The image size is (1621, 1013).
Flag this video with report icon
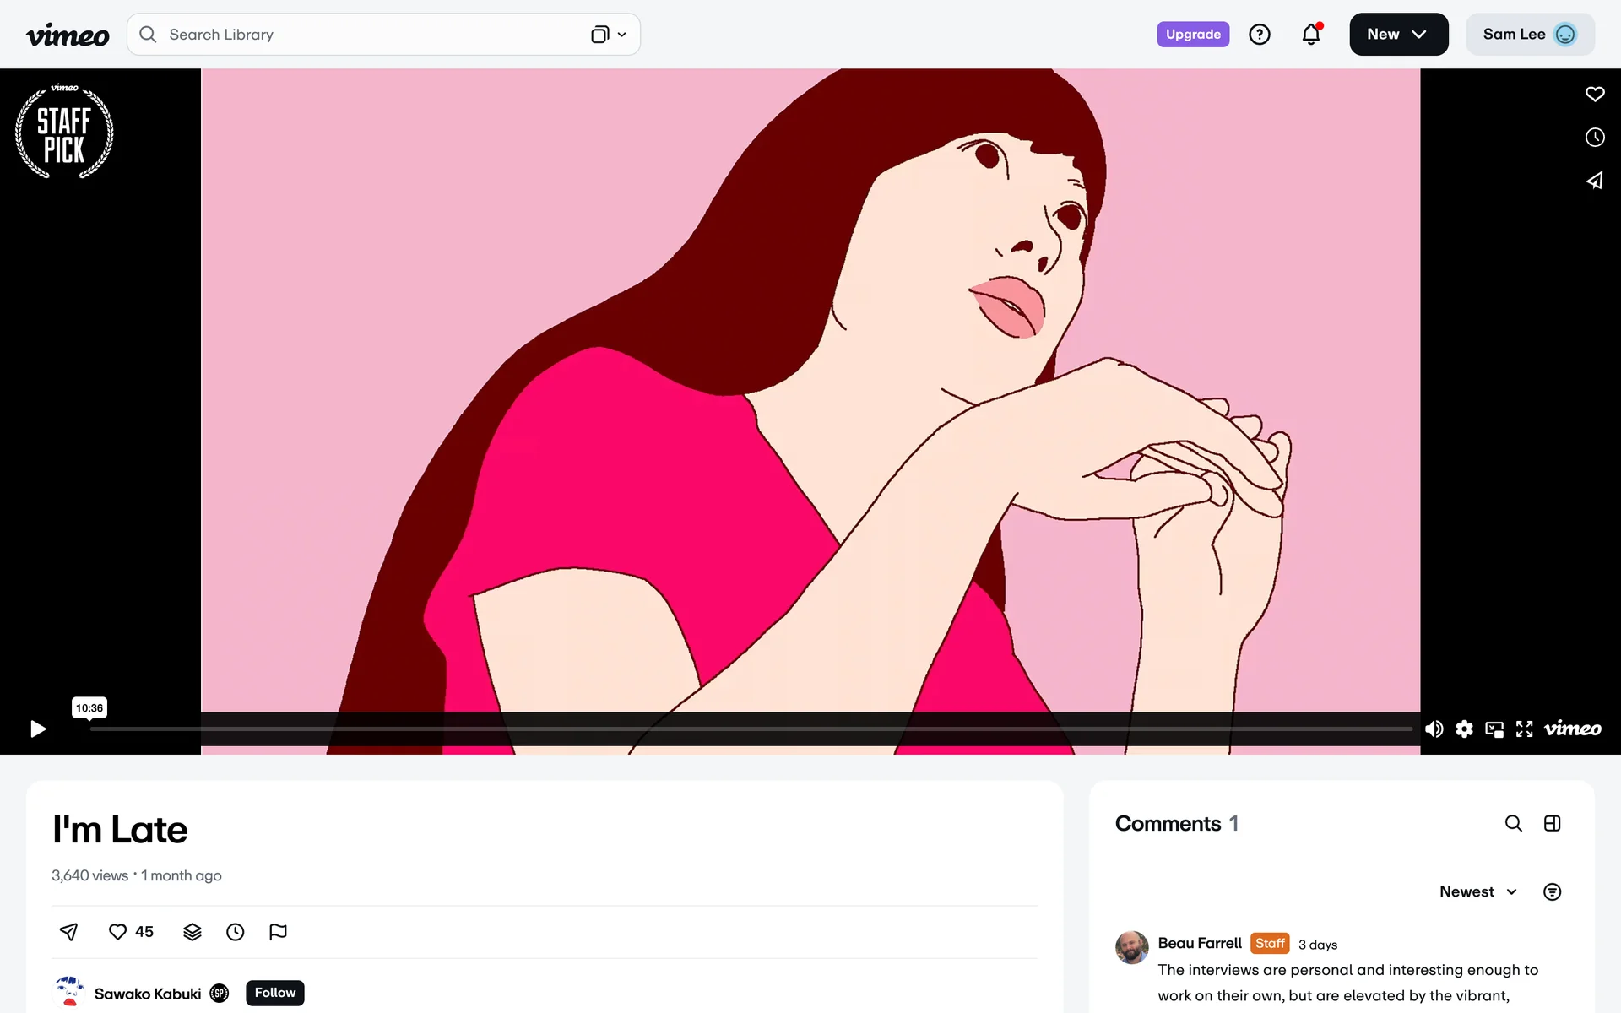click(278, 932)
